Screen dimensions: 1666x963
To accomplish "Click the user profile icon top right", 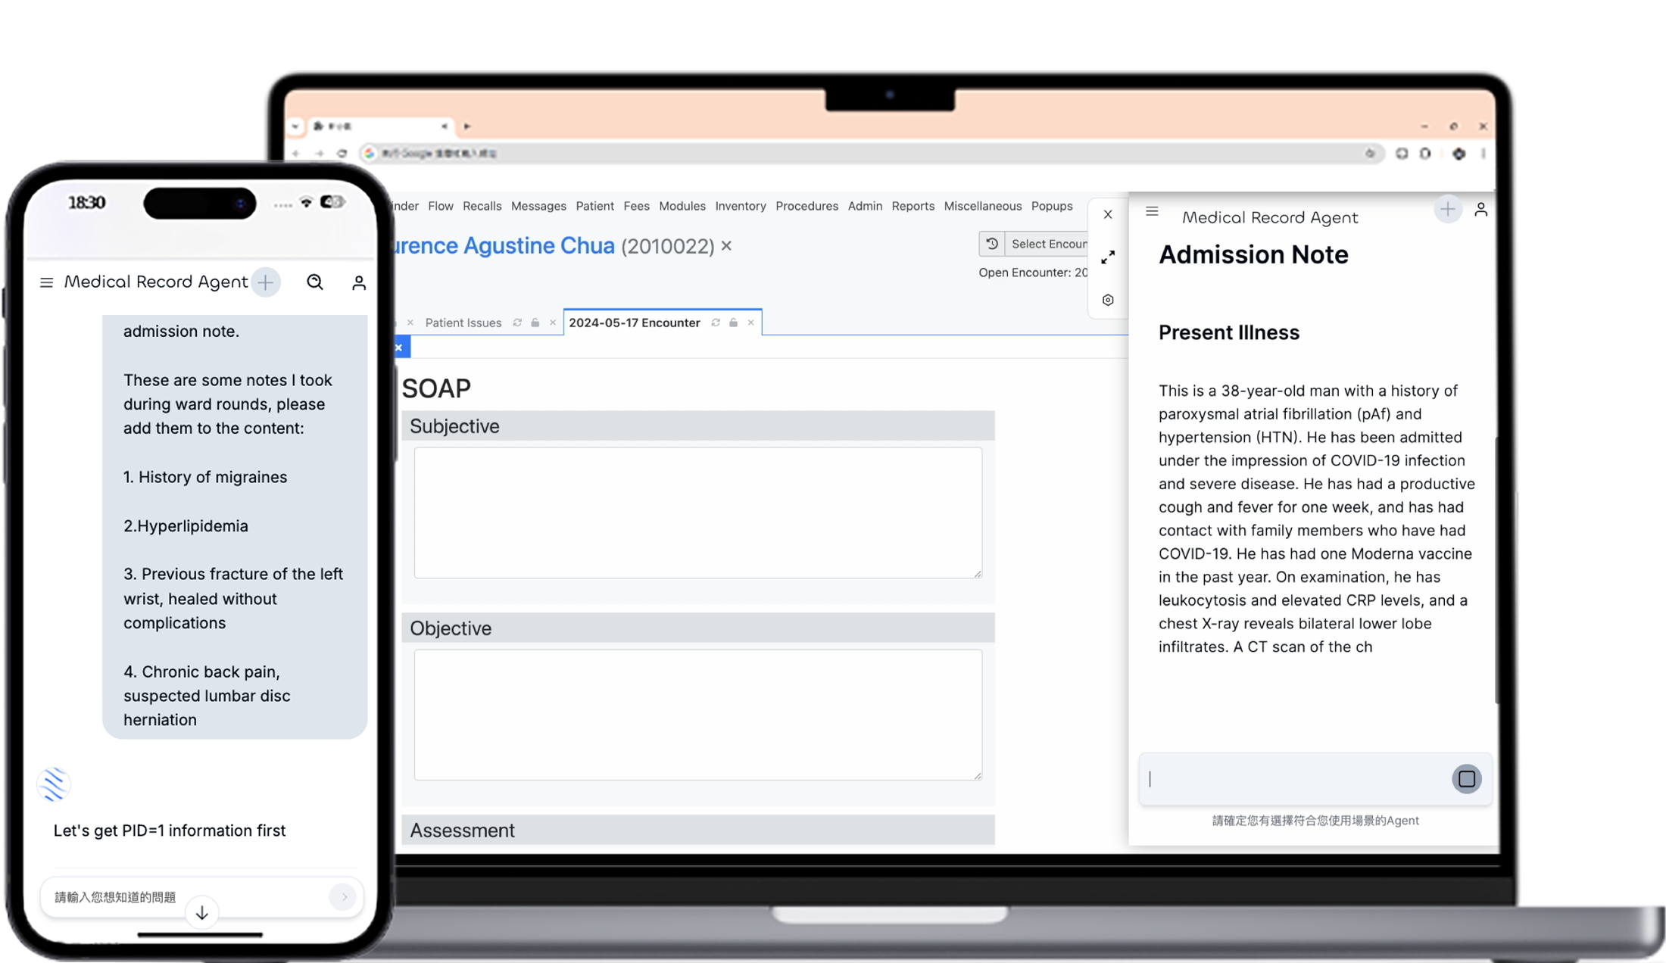I will coord(1481,210).
